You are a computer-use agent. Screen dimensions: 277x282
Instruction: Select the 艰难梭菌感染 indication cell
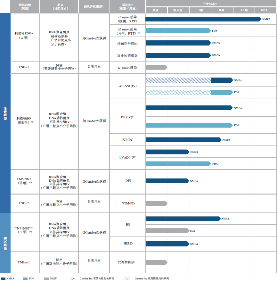click(128, 55)
